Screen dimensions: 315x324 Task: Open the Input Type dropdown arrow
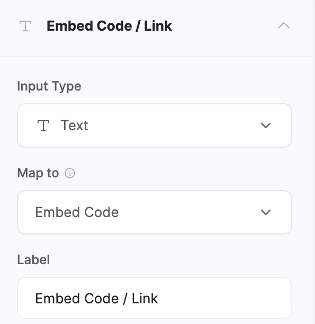(x=266, y=125)
